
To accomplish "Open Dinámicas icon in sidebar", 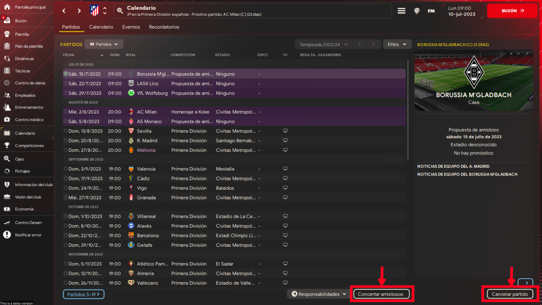I will [x=7, y=58].
